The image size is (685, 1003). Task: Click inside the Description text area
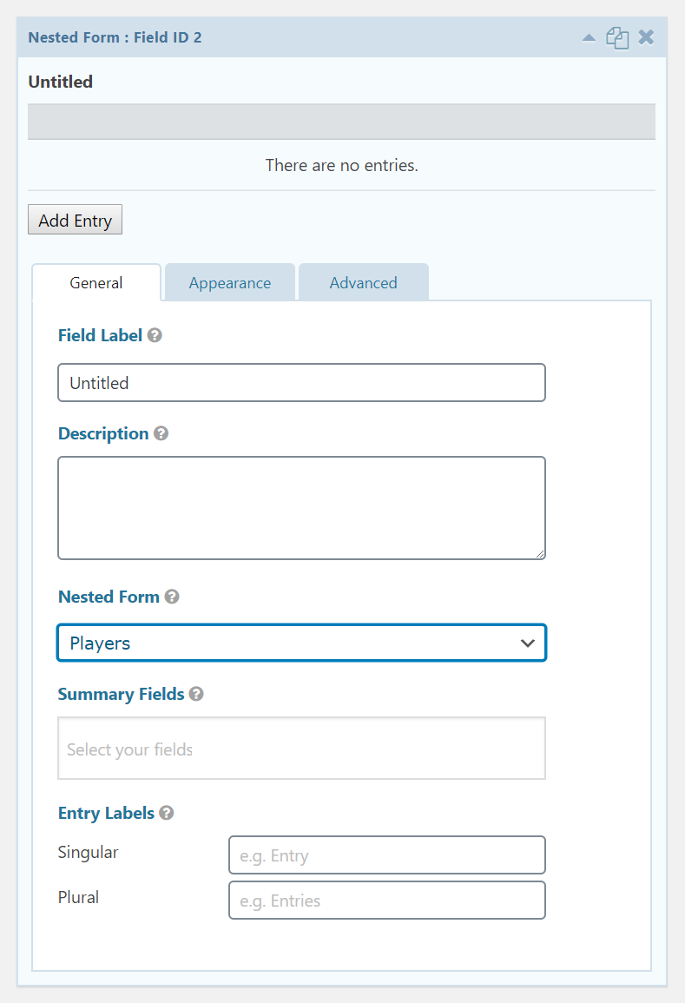coord(301,507)
